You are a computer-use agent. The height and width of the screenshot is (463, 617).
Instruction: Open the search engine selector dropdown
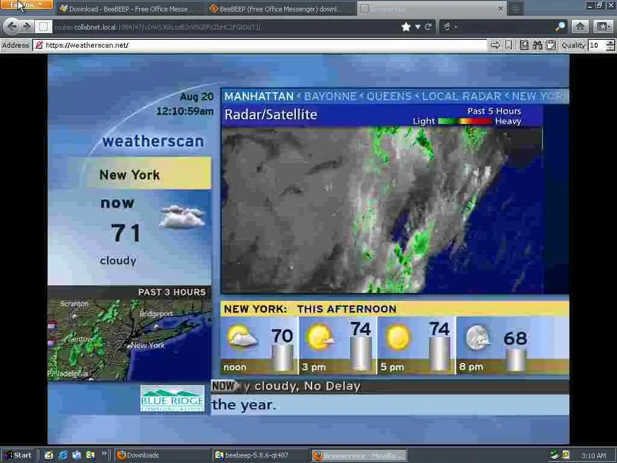pos(449,27)
